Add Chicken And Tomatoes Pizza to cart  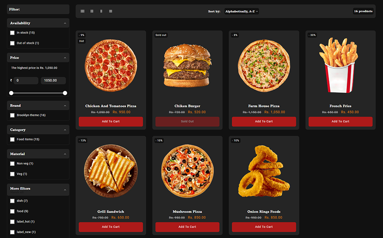coord(111,121)
